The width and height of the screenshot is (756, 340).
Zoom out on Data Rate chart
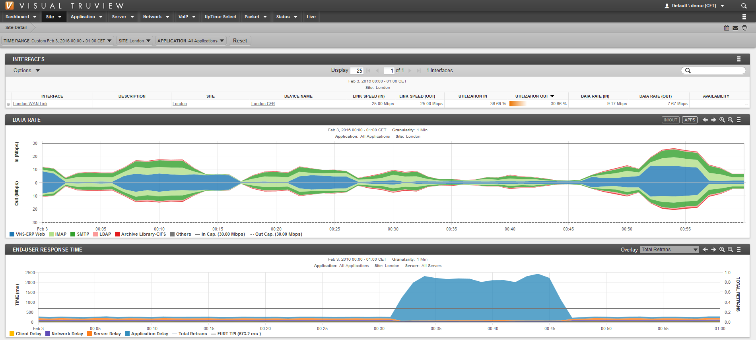731,120
